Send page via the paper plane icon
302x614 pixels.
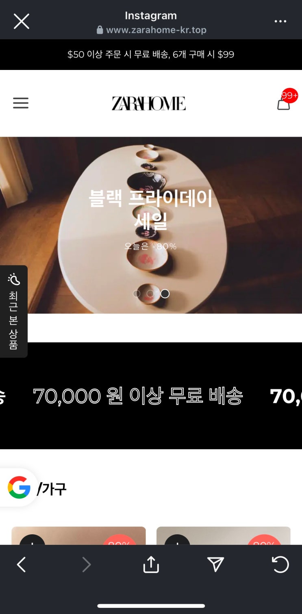pyautogui.click(x=216, y=564)
